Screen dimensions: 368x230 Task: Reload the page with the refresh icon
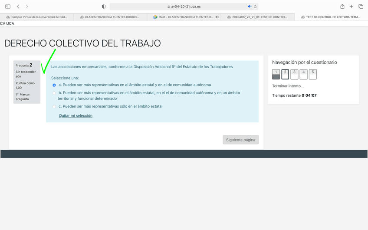coord(255,7)
